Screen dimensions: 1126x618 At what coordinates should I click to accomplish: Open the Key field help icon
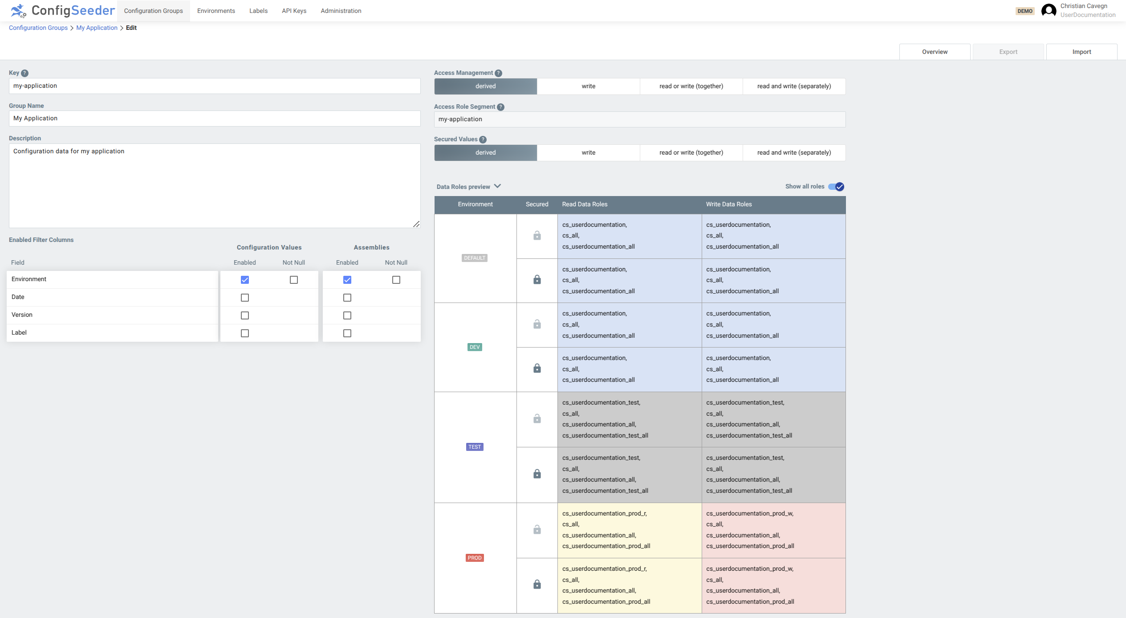[x=25, y=73]
